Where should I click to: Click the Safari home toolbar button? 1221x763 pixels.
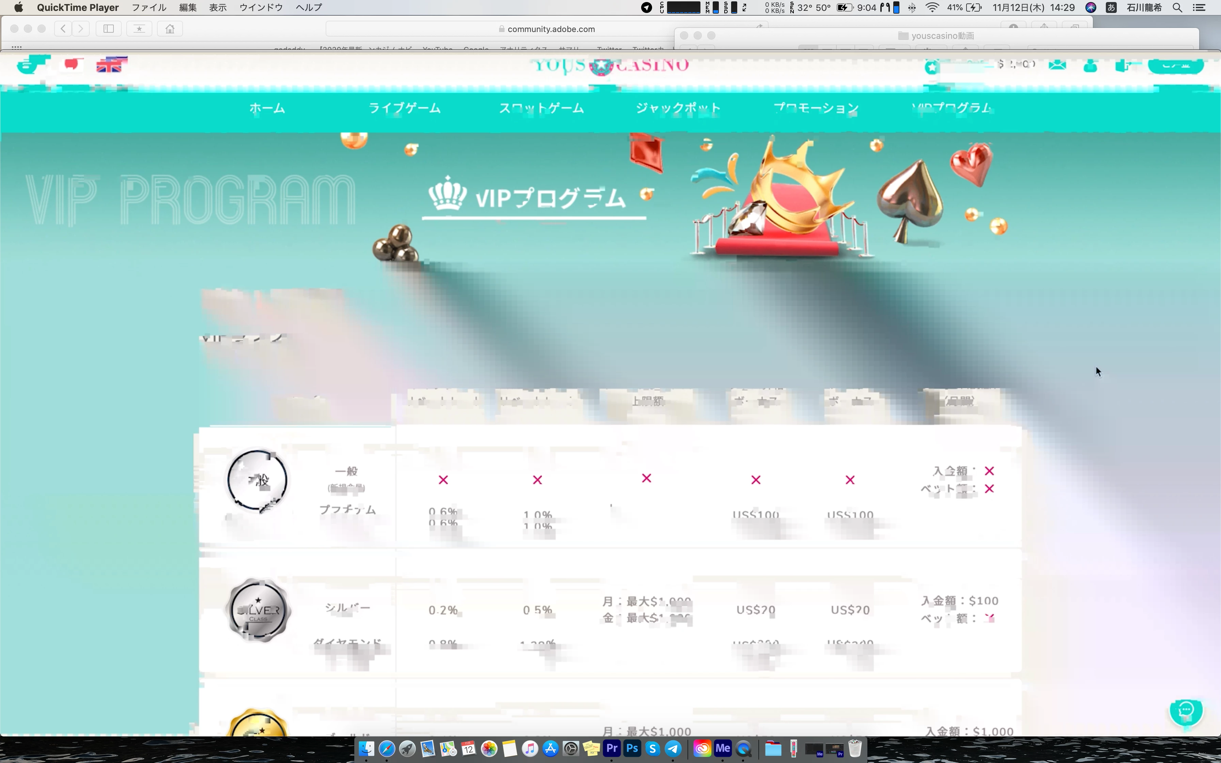pos(170,29)
